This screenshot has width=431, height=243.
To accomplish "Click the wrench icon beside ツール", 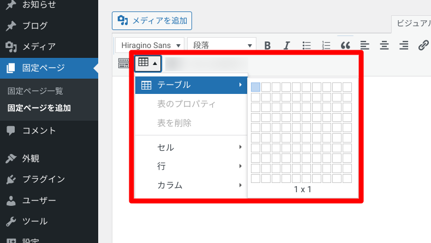I will pos(11,222).
